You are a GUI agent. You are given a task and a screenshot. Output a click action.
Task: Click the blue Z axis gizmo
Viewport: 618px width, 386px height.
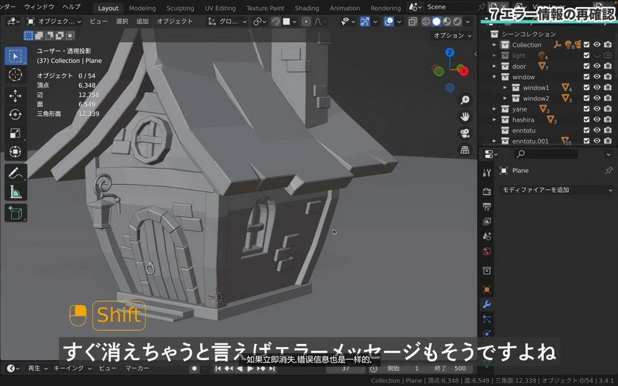(x=450, y=52)
